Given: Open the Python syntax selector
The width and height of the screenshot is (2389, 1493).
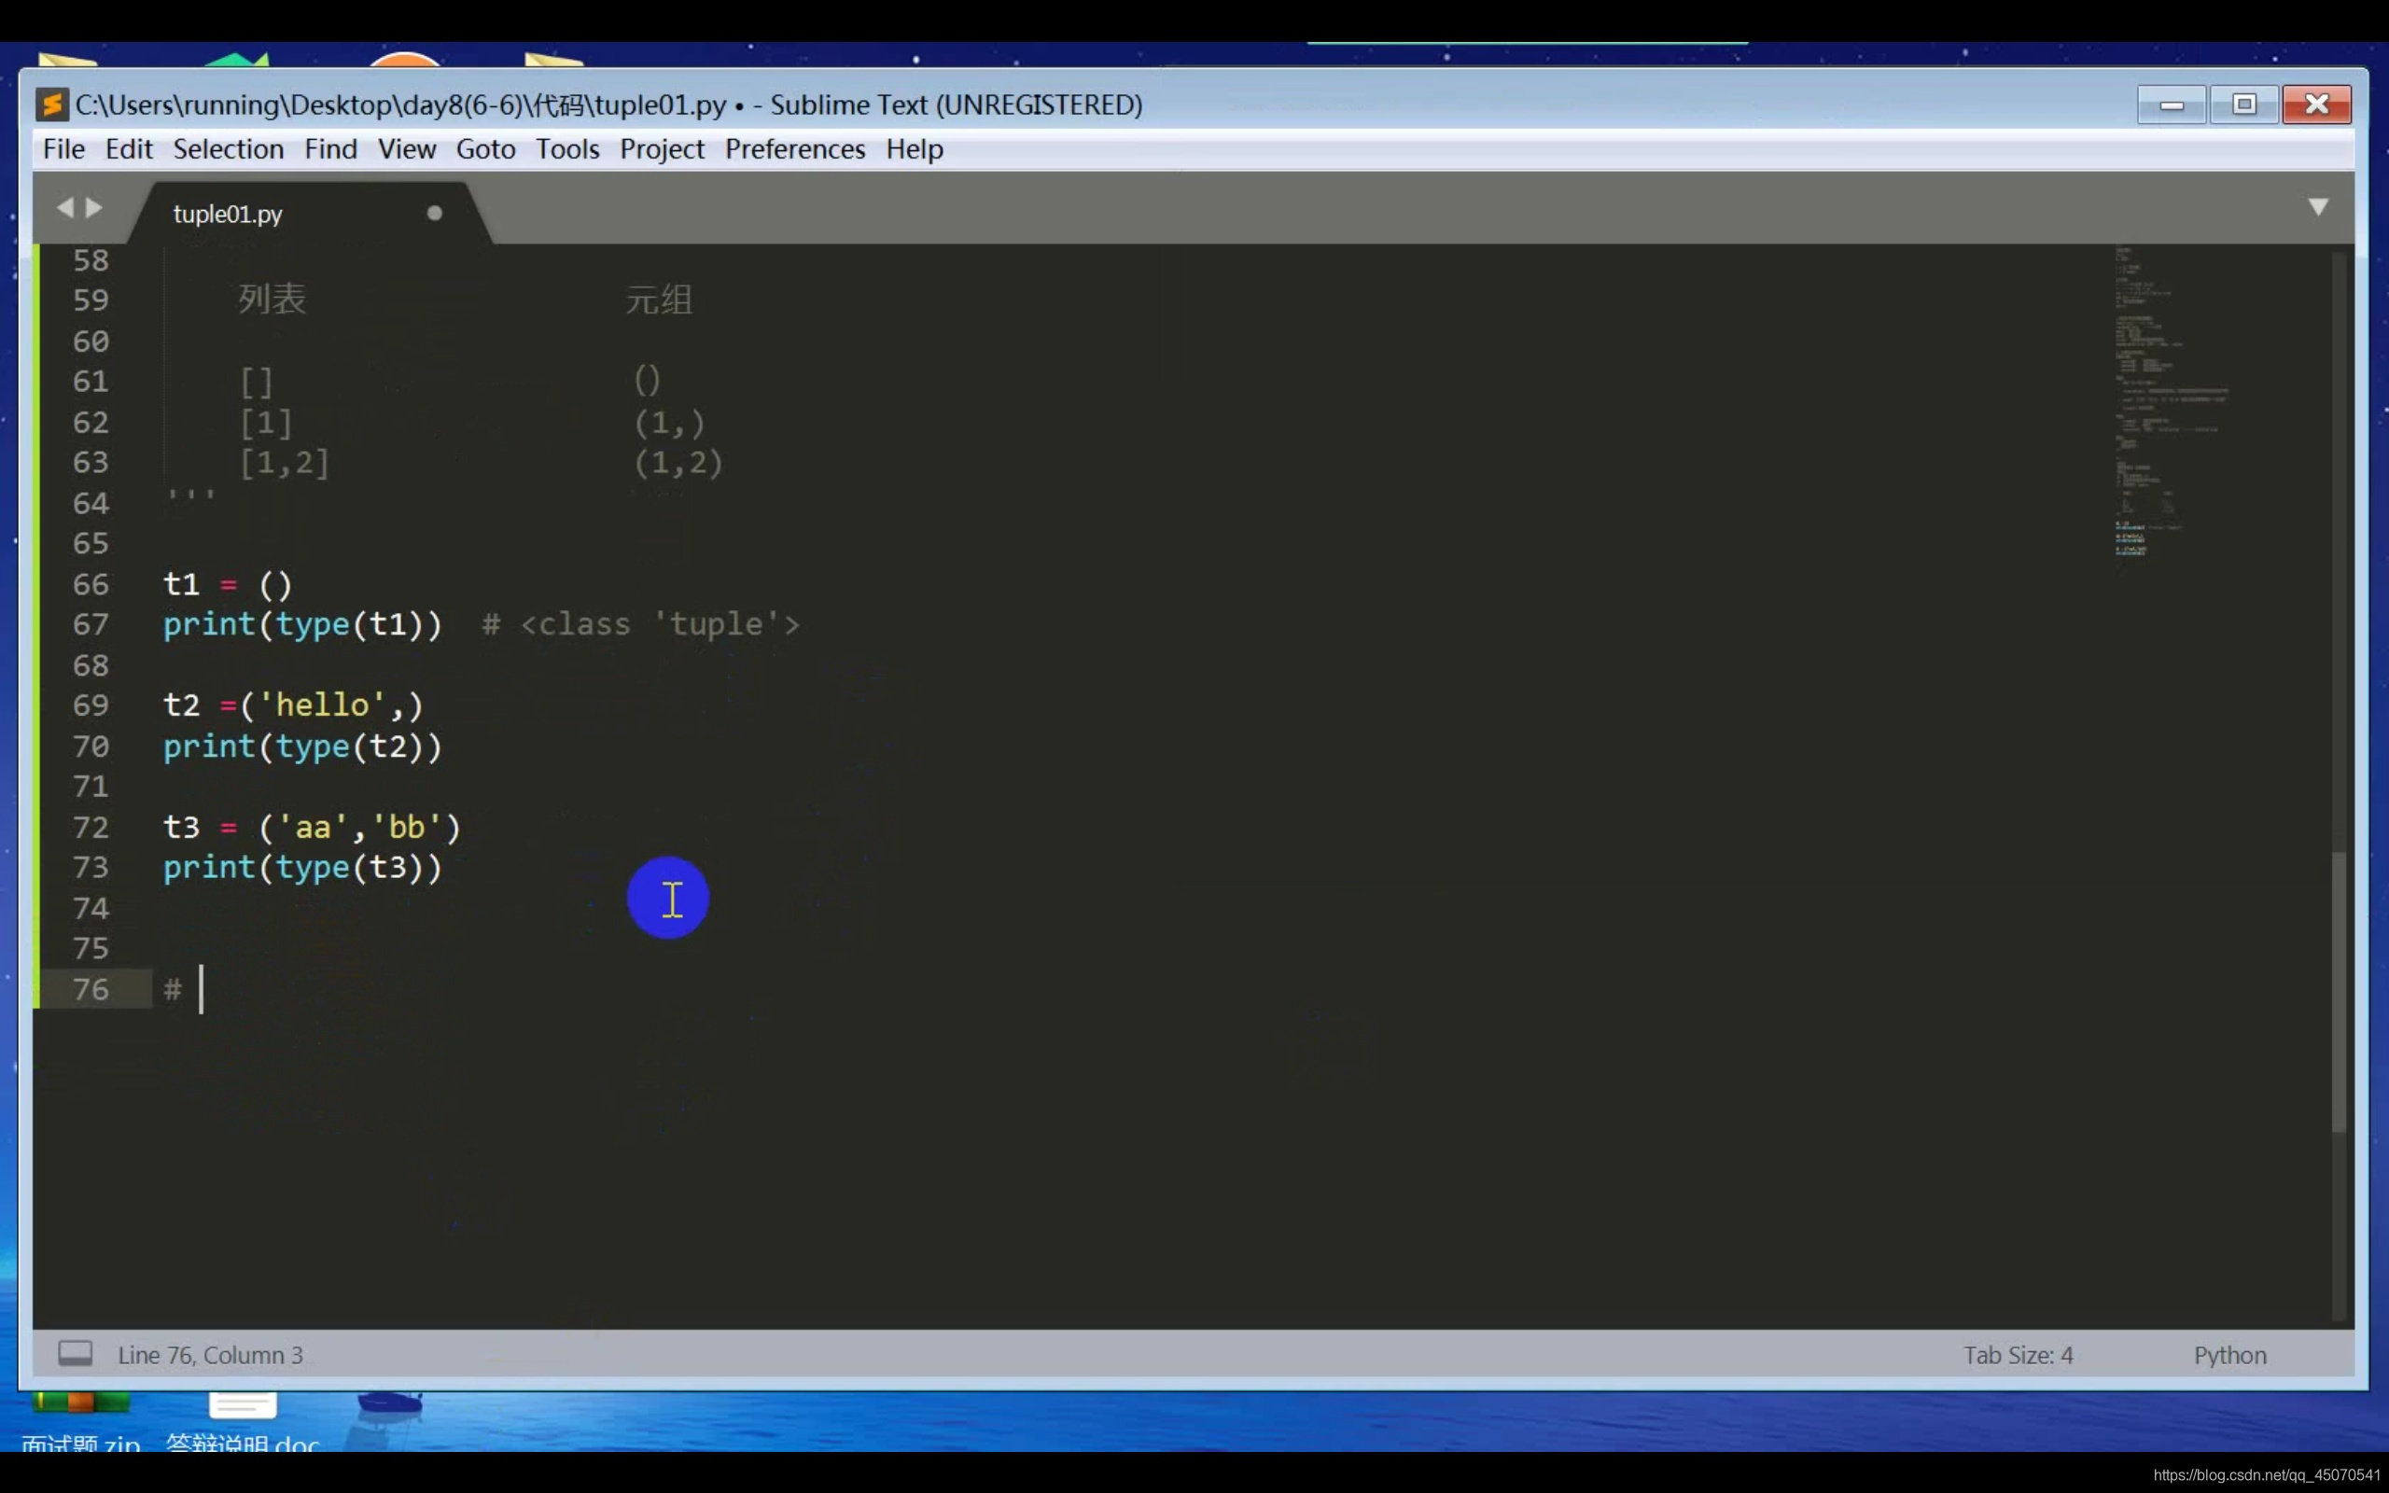Looking at the screenshot, I should (x=2229, y=1355).
